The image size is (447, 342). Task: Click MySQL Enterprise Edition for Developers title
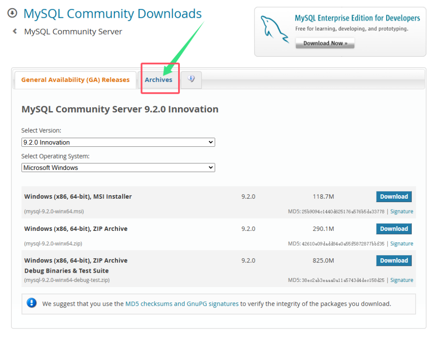coord(357,18)
